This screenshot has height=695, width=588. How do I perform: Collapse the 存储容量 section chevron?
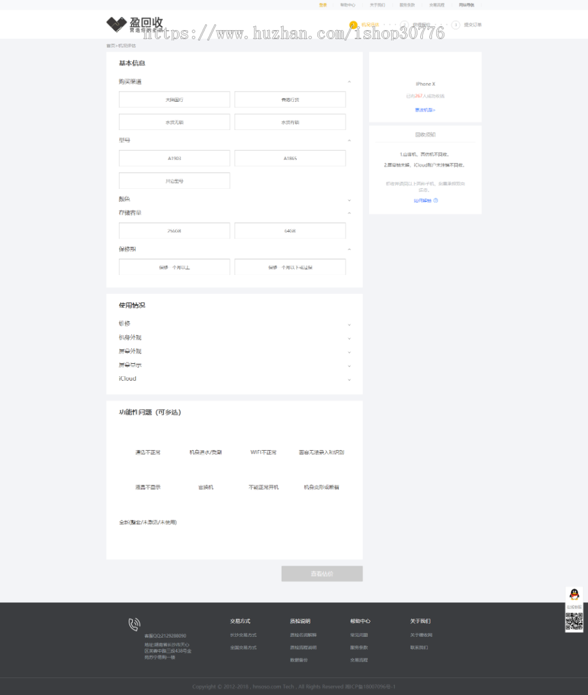[x=350, y=213]
